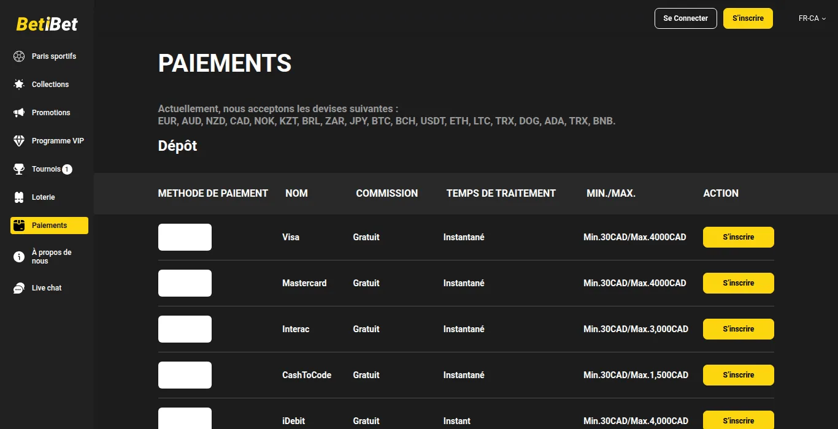Click the trophy icon for Tournois
838x429 pixels.
[x=19, y=169]
